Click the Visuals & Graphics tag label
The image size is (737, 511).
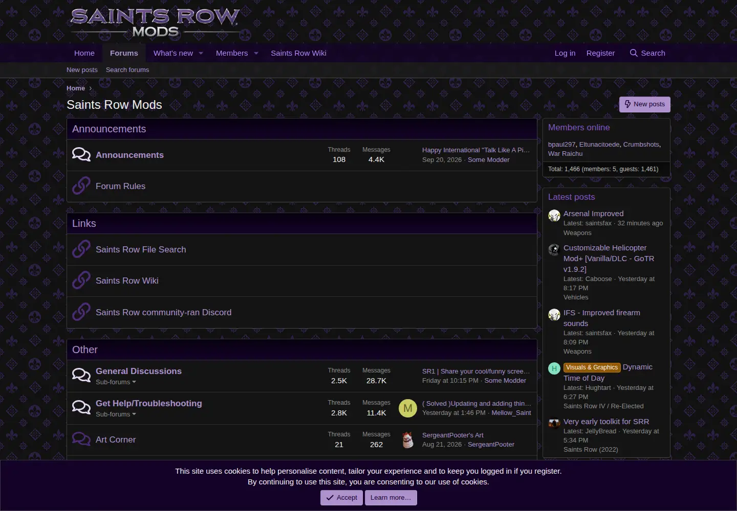[592, 367]
